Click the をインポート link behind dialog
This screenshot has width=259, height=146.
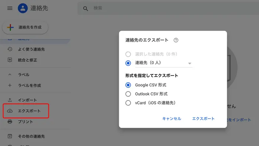click(239, 120)
